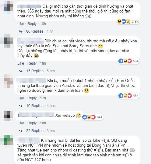The image size is (151, 164).
Task: View reactions on the Xin vietsub comment
Action: coord(93,117)
